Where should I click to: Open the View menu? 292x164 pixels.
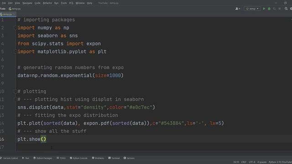click(17, 3)
